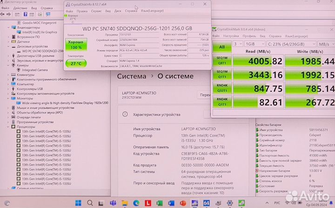The height and width of the screenshot is (208, 335).
Task: Expand the Встроенное ПО node
Action: click(8, 37)
